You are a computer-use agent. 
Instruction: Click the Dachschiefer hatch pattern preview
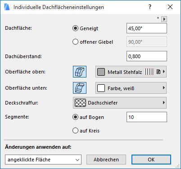click(80, 103)
